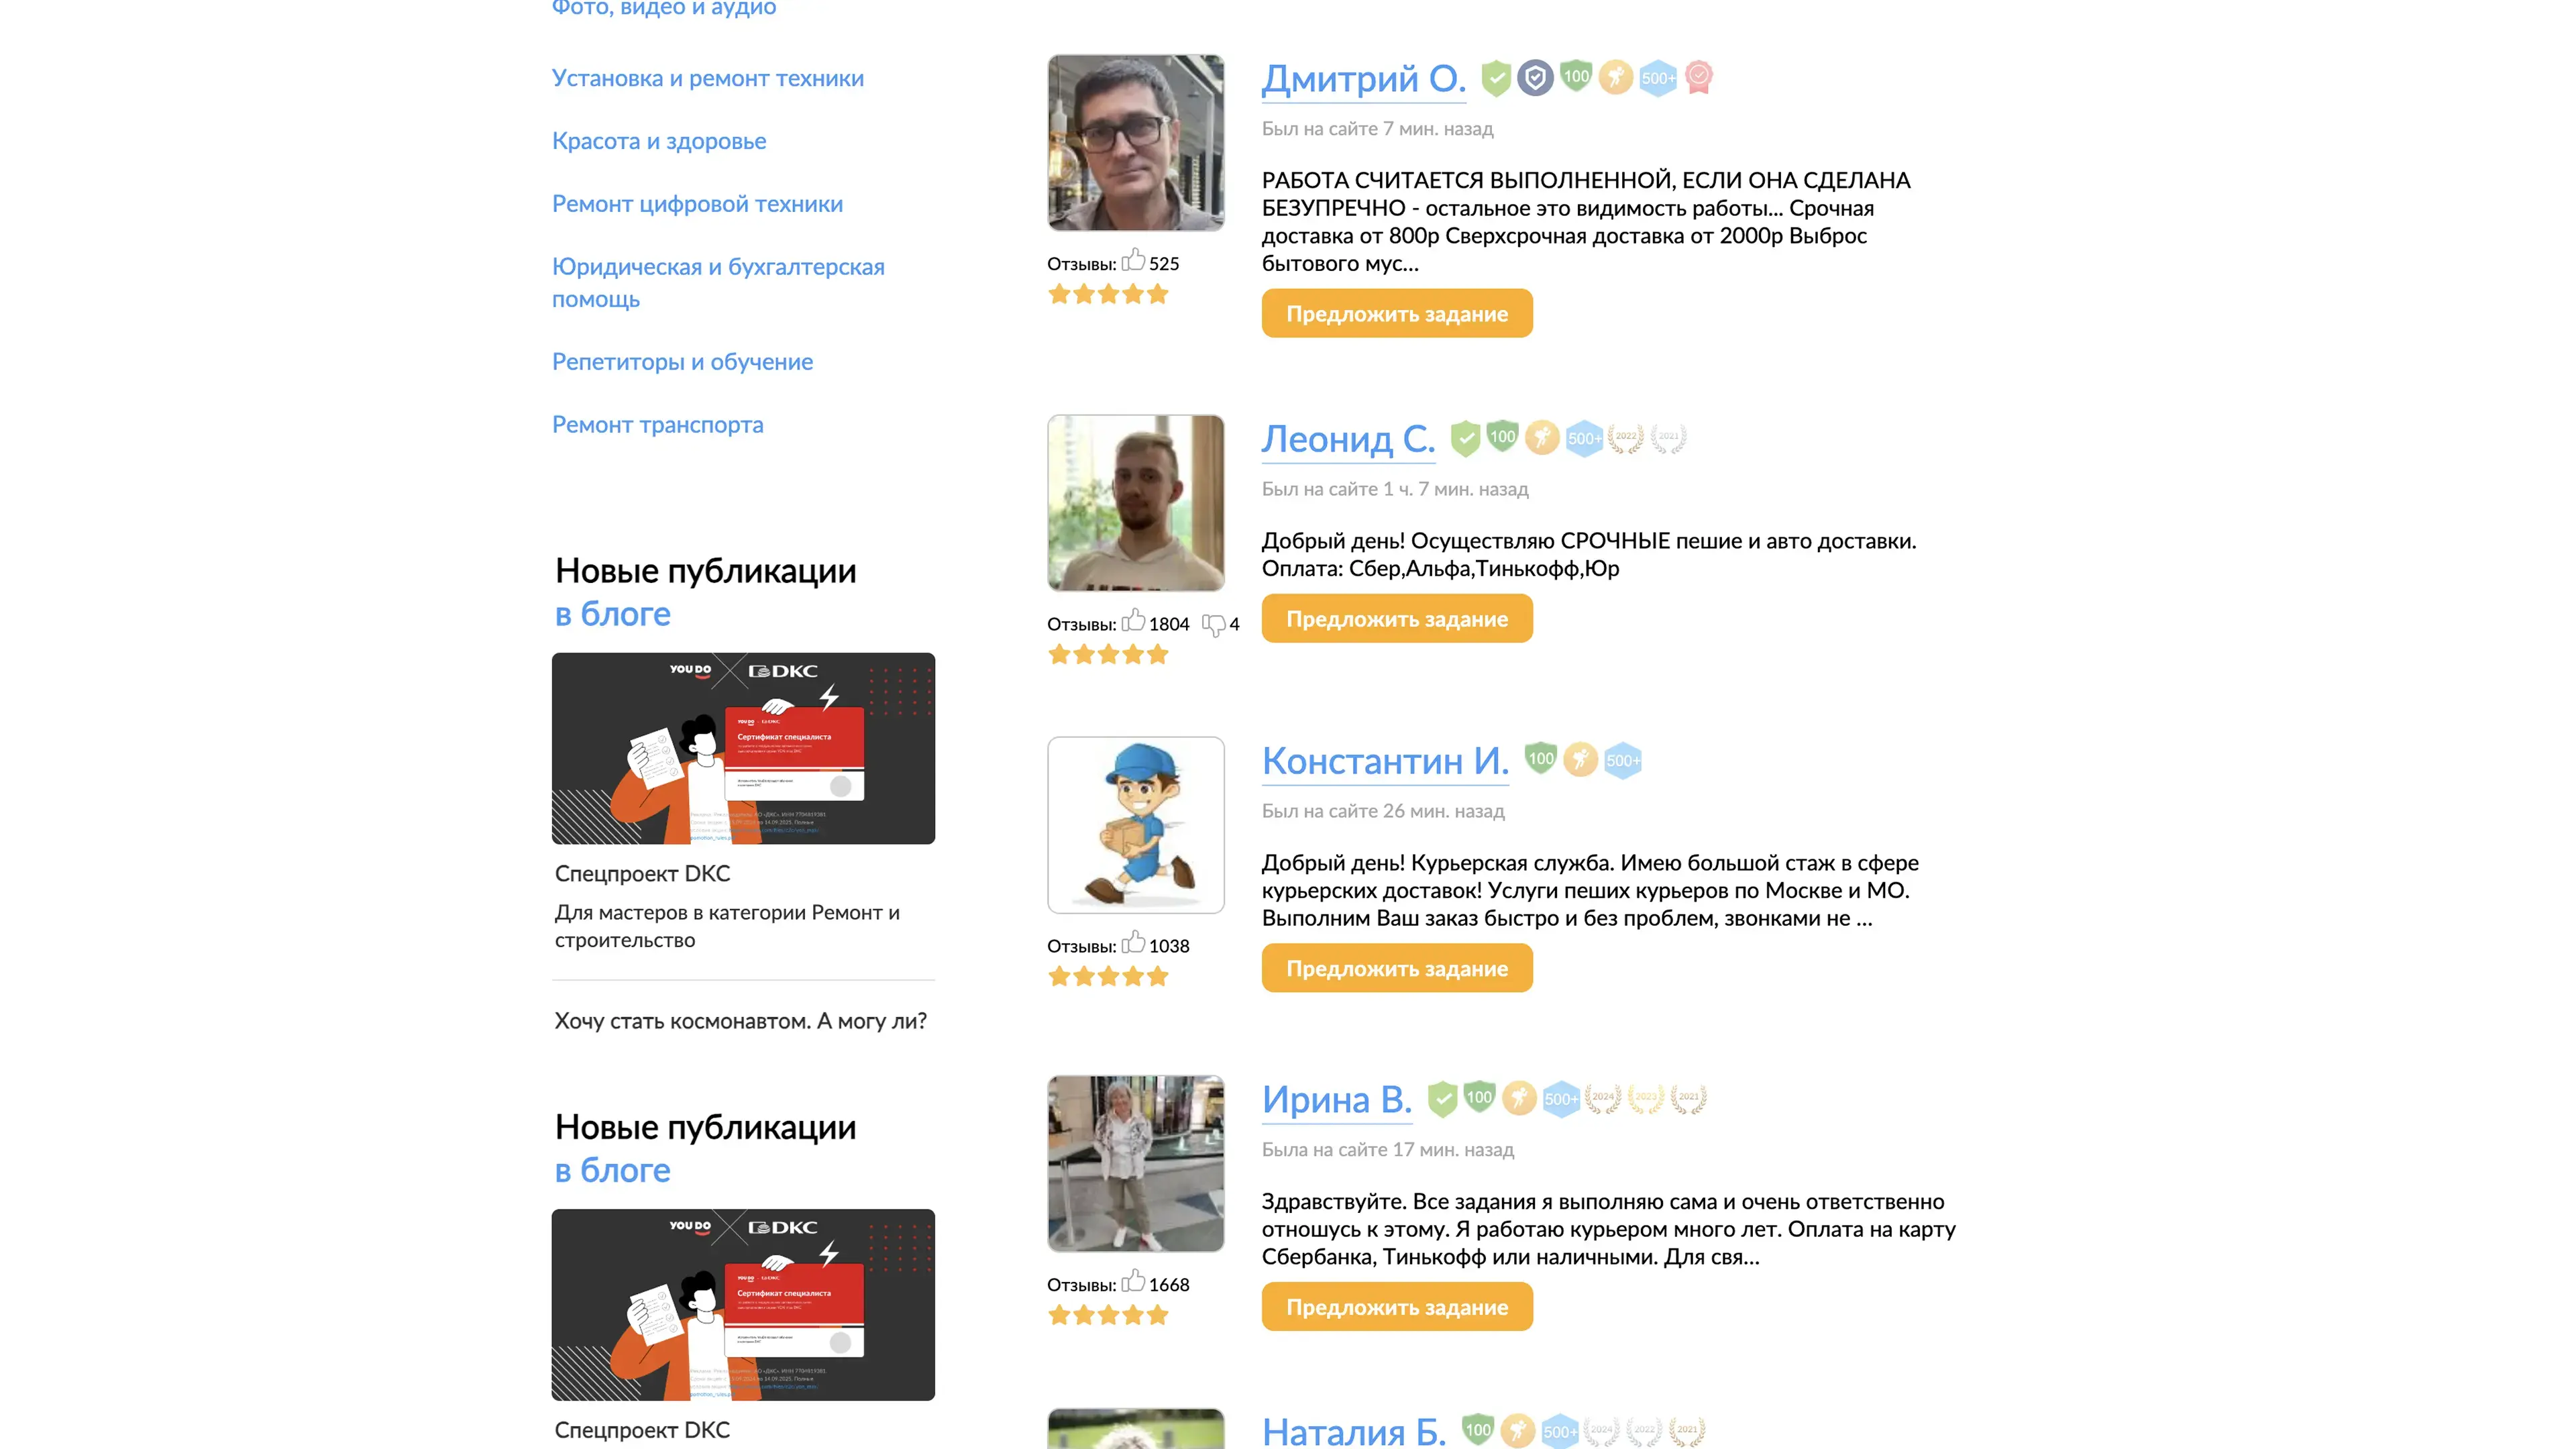Click thumbs-up reviews icon for Ирина В.
This screenshot has height=1449, width=2576.
tap(1133, 1281)
